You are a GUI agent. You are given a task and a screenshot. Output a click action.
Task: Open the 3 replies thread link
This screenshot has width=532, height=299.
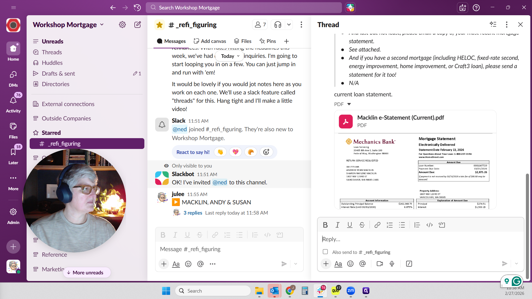coord(193,213)
